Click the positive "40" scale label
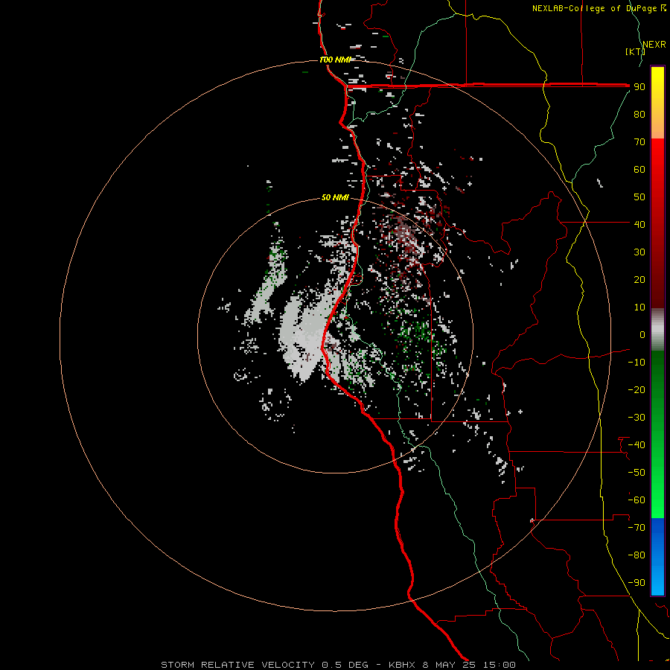670x670 pixels. [x=639, y=224]
